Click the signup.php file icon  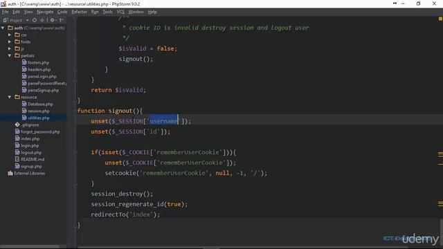coord(17,166)
